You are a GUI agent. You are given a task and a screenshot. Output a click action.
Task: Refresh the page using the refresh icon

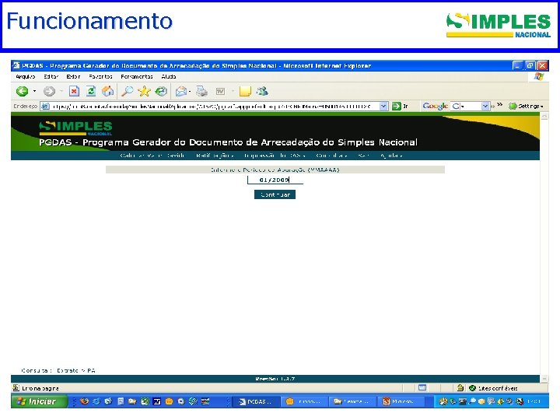point(91,92)
